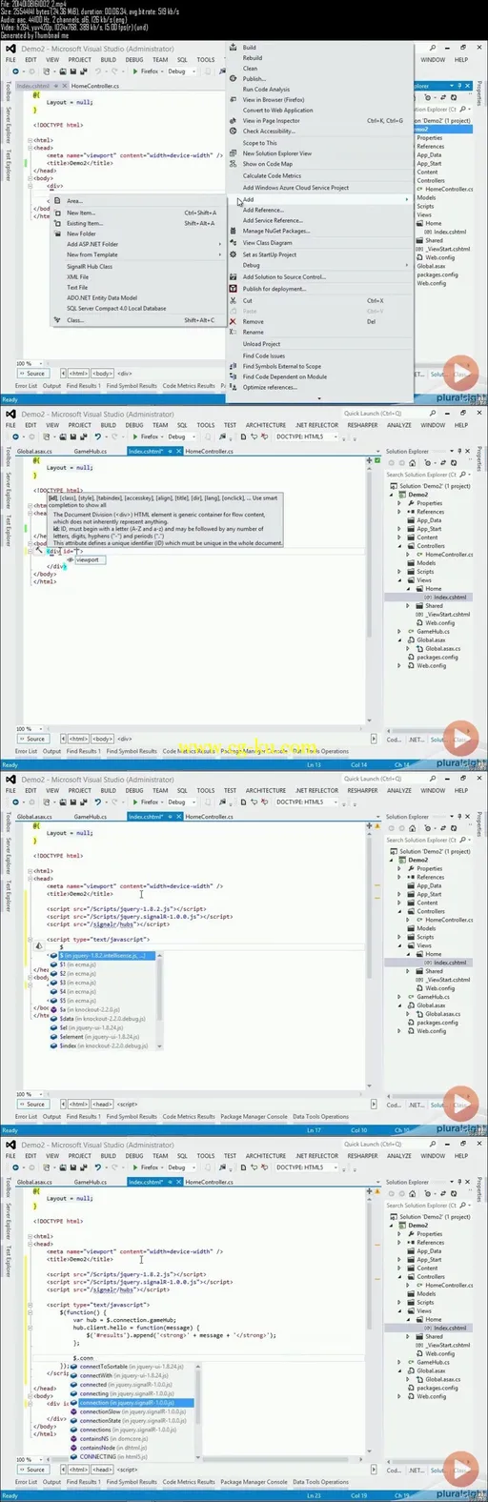The width and height of the screenshot is (488, 1502).
Task: Click the New Folder icon in the Add submenu
Action: (x=57, y=233)
